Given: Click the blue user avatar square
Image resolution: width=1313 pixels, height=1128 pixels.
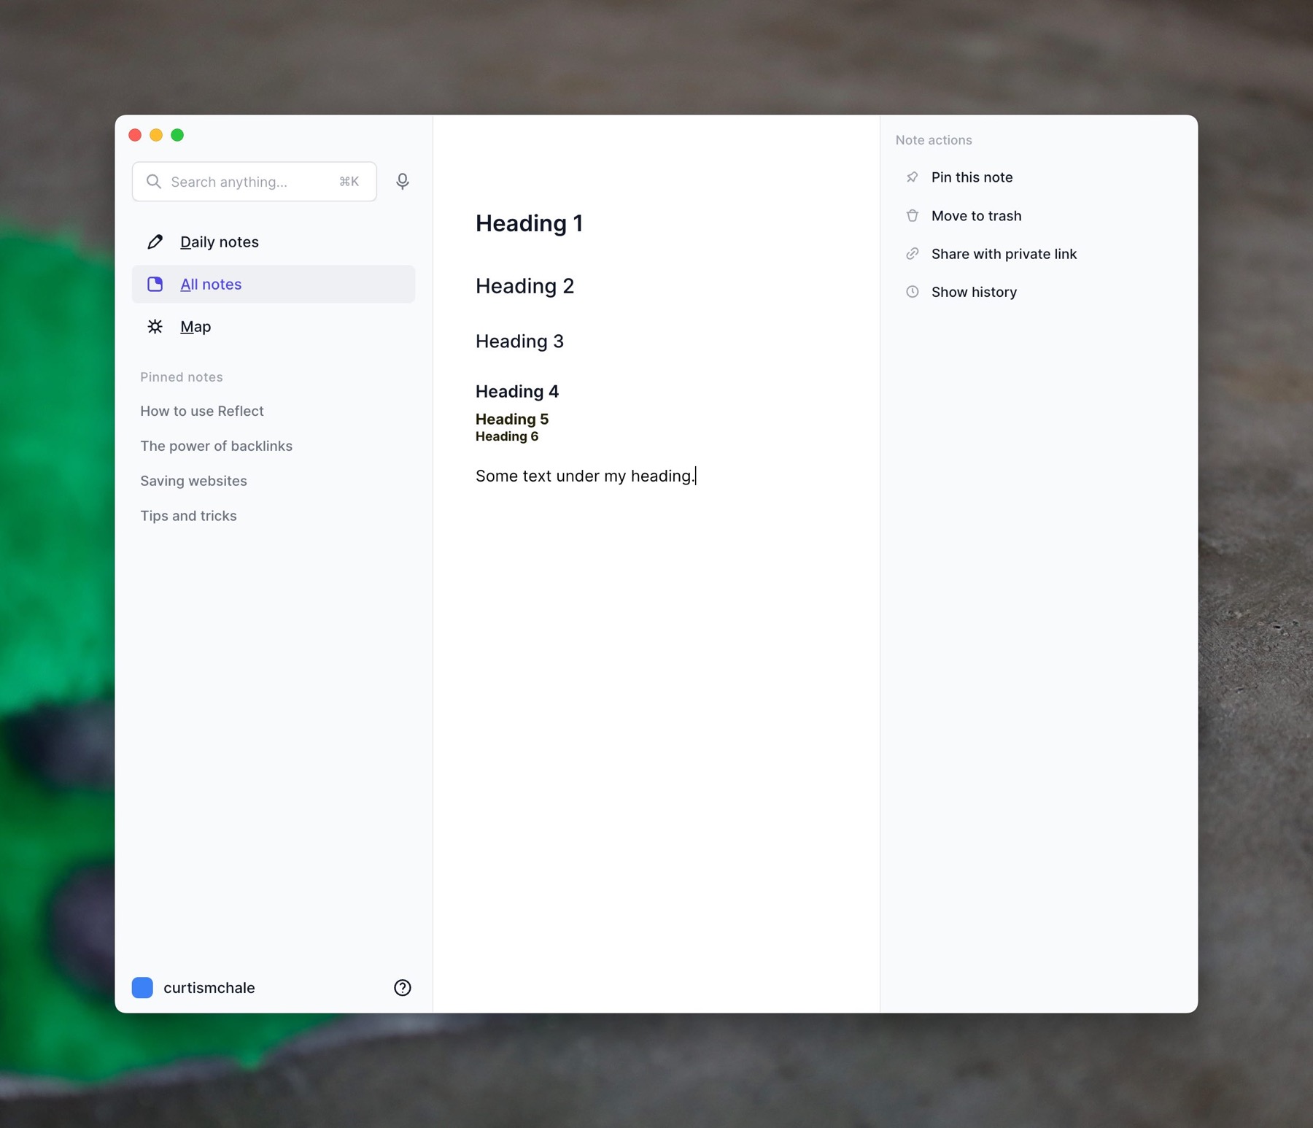Looking at the screenshot, I should [x=142, y=987].
